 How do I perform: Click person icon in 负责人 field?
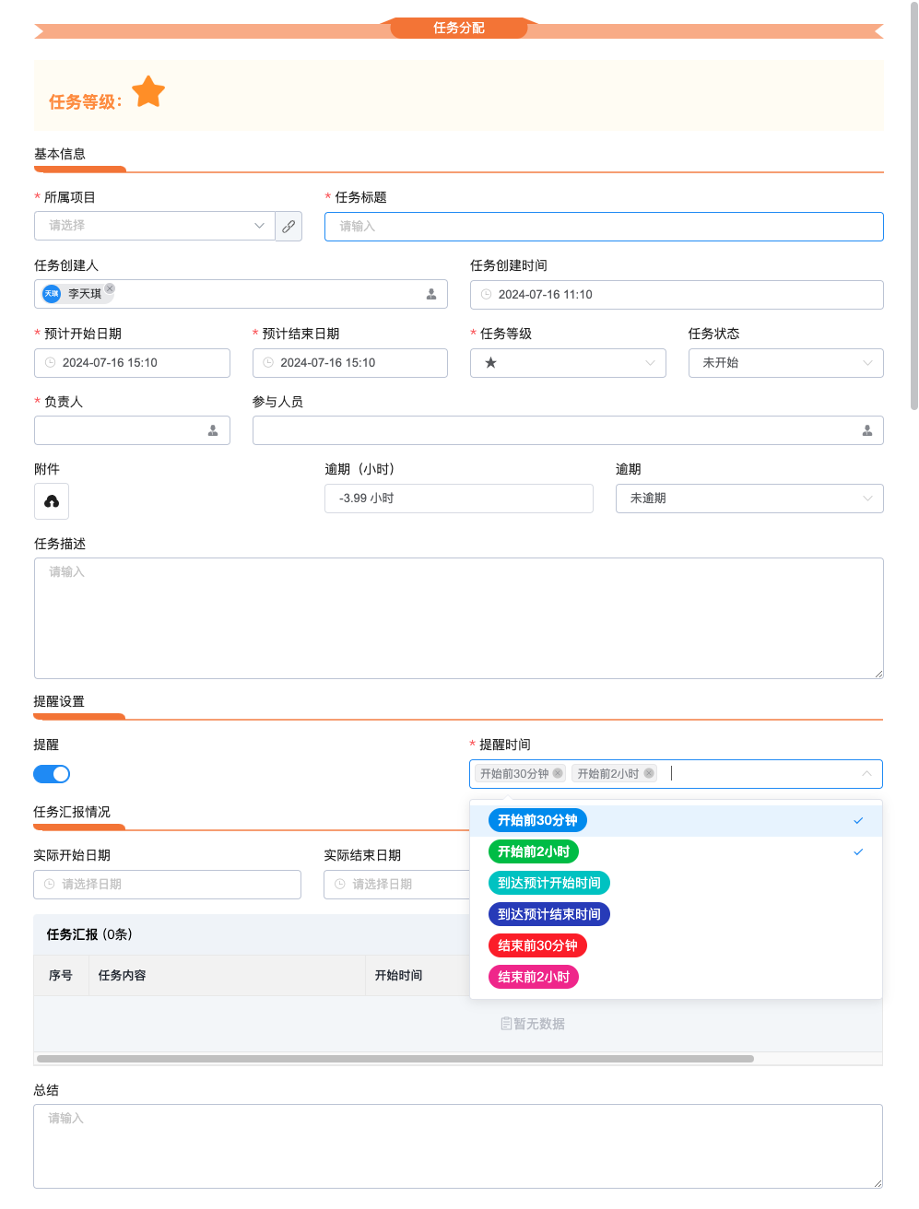coord(213,430)
